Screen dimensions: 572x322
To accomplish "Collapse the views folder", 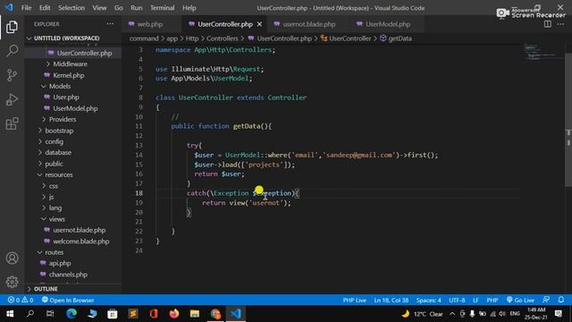I will pos(56,219).
